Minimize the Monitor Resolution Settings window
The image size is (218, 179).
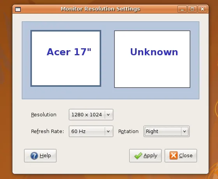[x=182, y=9]
